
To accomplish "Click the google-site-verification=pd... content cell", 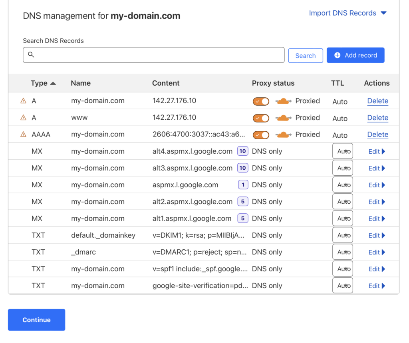I will tap(201, 285).
